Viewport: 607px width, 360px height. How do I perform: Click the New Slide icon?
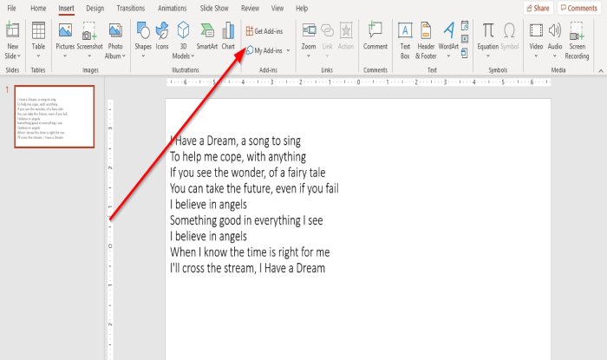(12, 30)
